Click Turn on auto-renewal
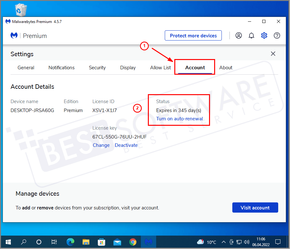Screen dimensions: 290x249 (179, 118)
